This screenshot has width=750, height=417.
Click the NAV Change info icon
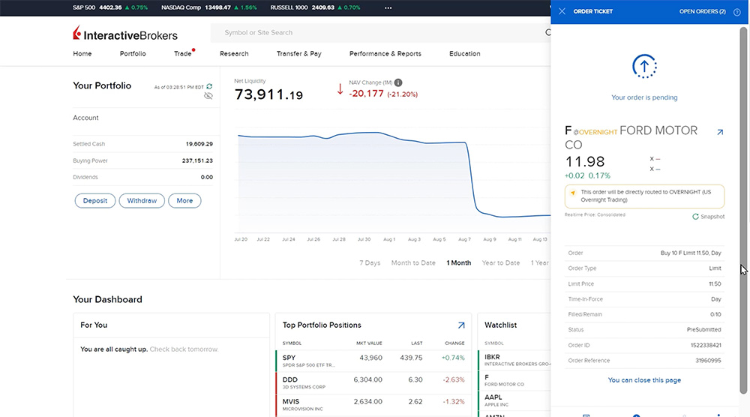[x=398, y=82]
